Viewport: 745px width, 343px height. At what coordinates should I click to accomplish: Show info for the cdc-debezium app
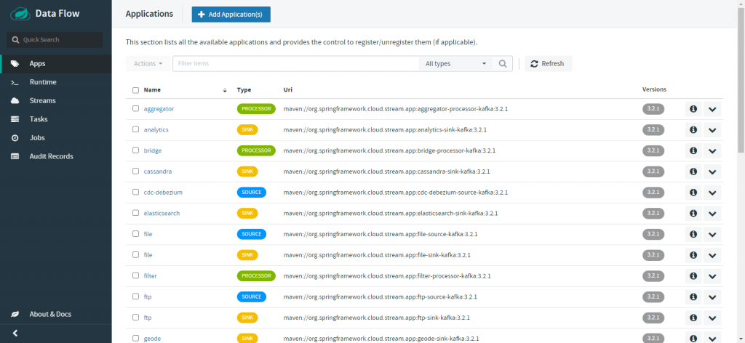(x=693, y=192)
